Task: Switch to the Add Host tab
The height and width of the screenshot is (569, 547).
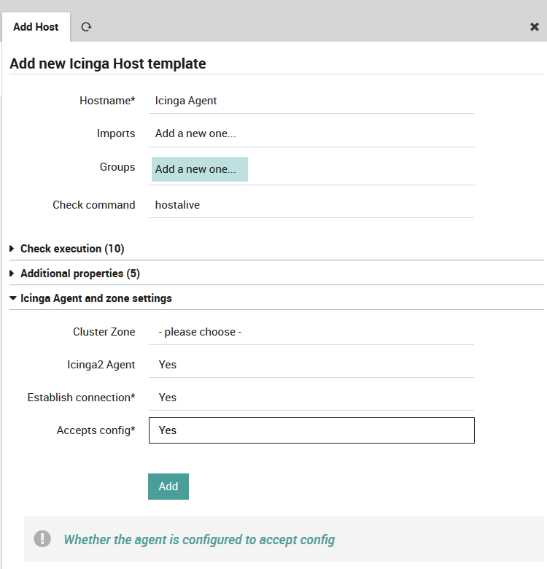Action: tap(36, 27)
